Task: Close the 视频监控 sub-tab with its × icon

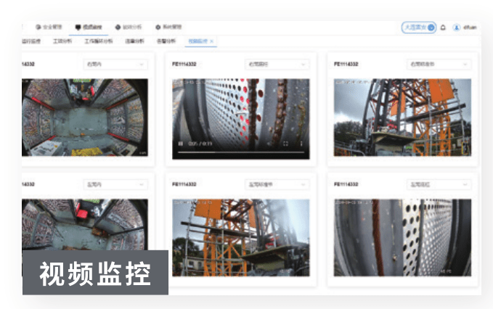Action: (x=211, y=41)
